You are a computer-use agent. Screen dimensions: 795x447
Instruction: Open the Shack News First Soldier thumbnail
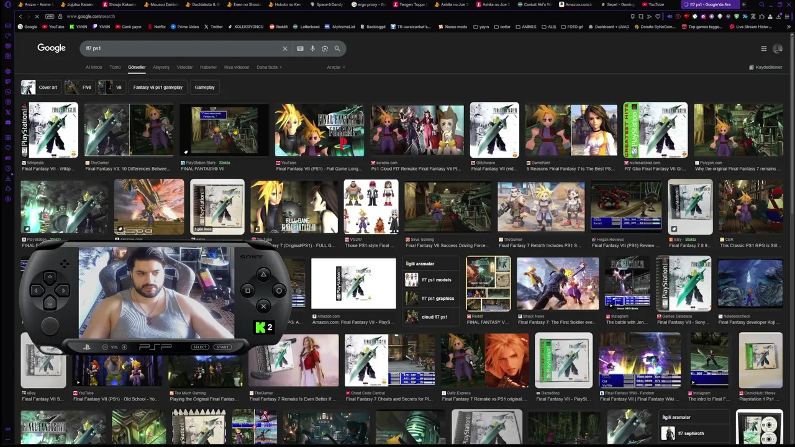click(x=558, y=283)
